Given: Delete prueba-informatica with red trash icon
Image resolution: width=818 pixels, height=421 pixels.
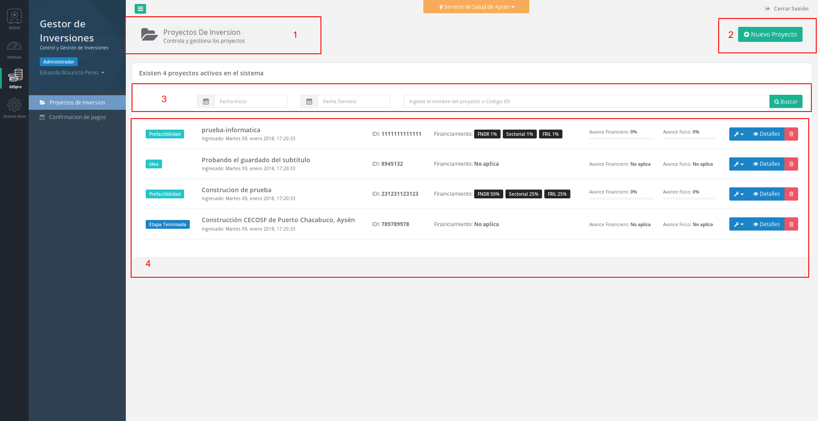Looking at the screenshot, I should [x=791, y=134].
